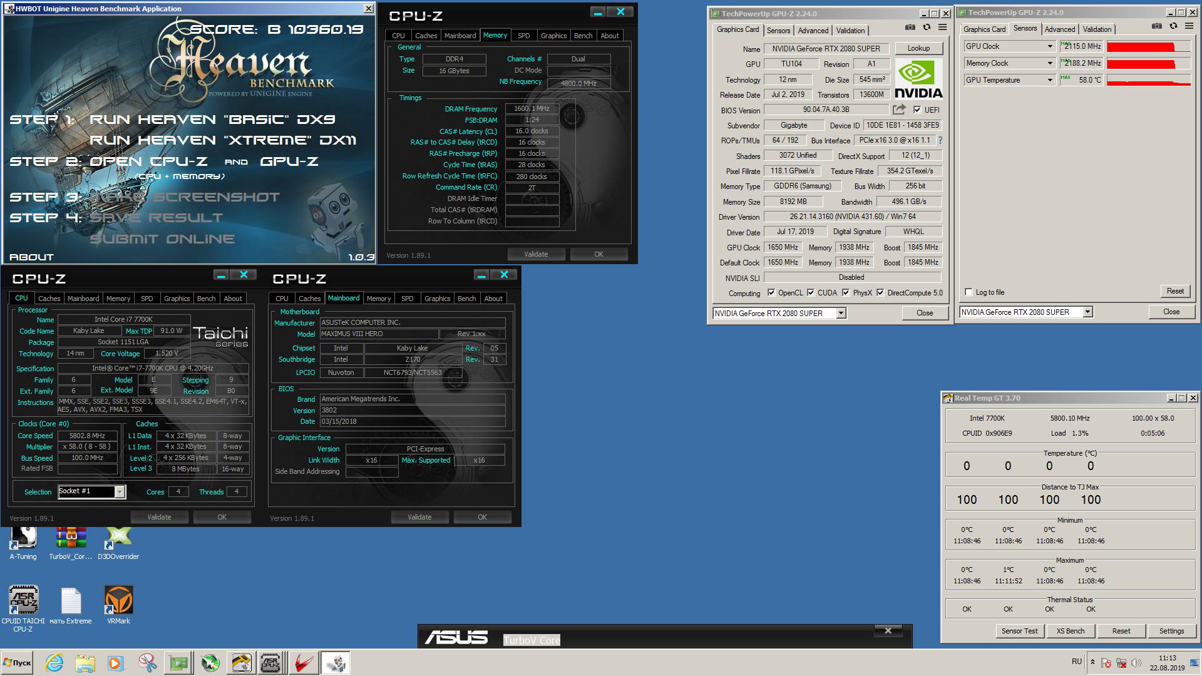
Task: Run Heaven Basic DX9 benchmark
Action: [212, 120]
